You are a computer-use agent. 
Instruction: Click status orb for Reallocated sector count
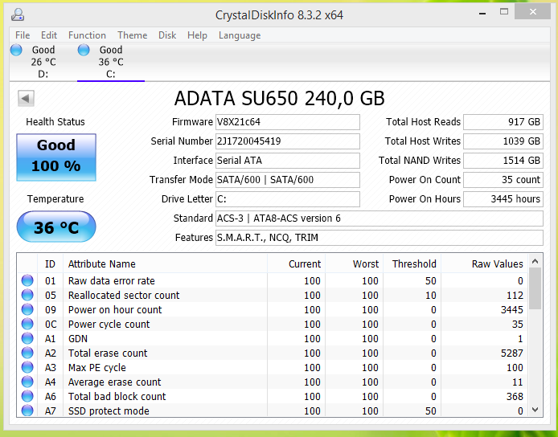coord(27,295)
